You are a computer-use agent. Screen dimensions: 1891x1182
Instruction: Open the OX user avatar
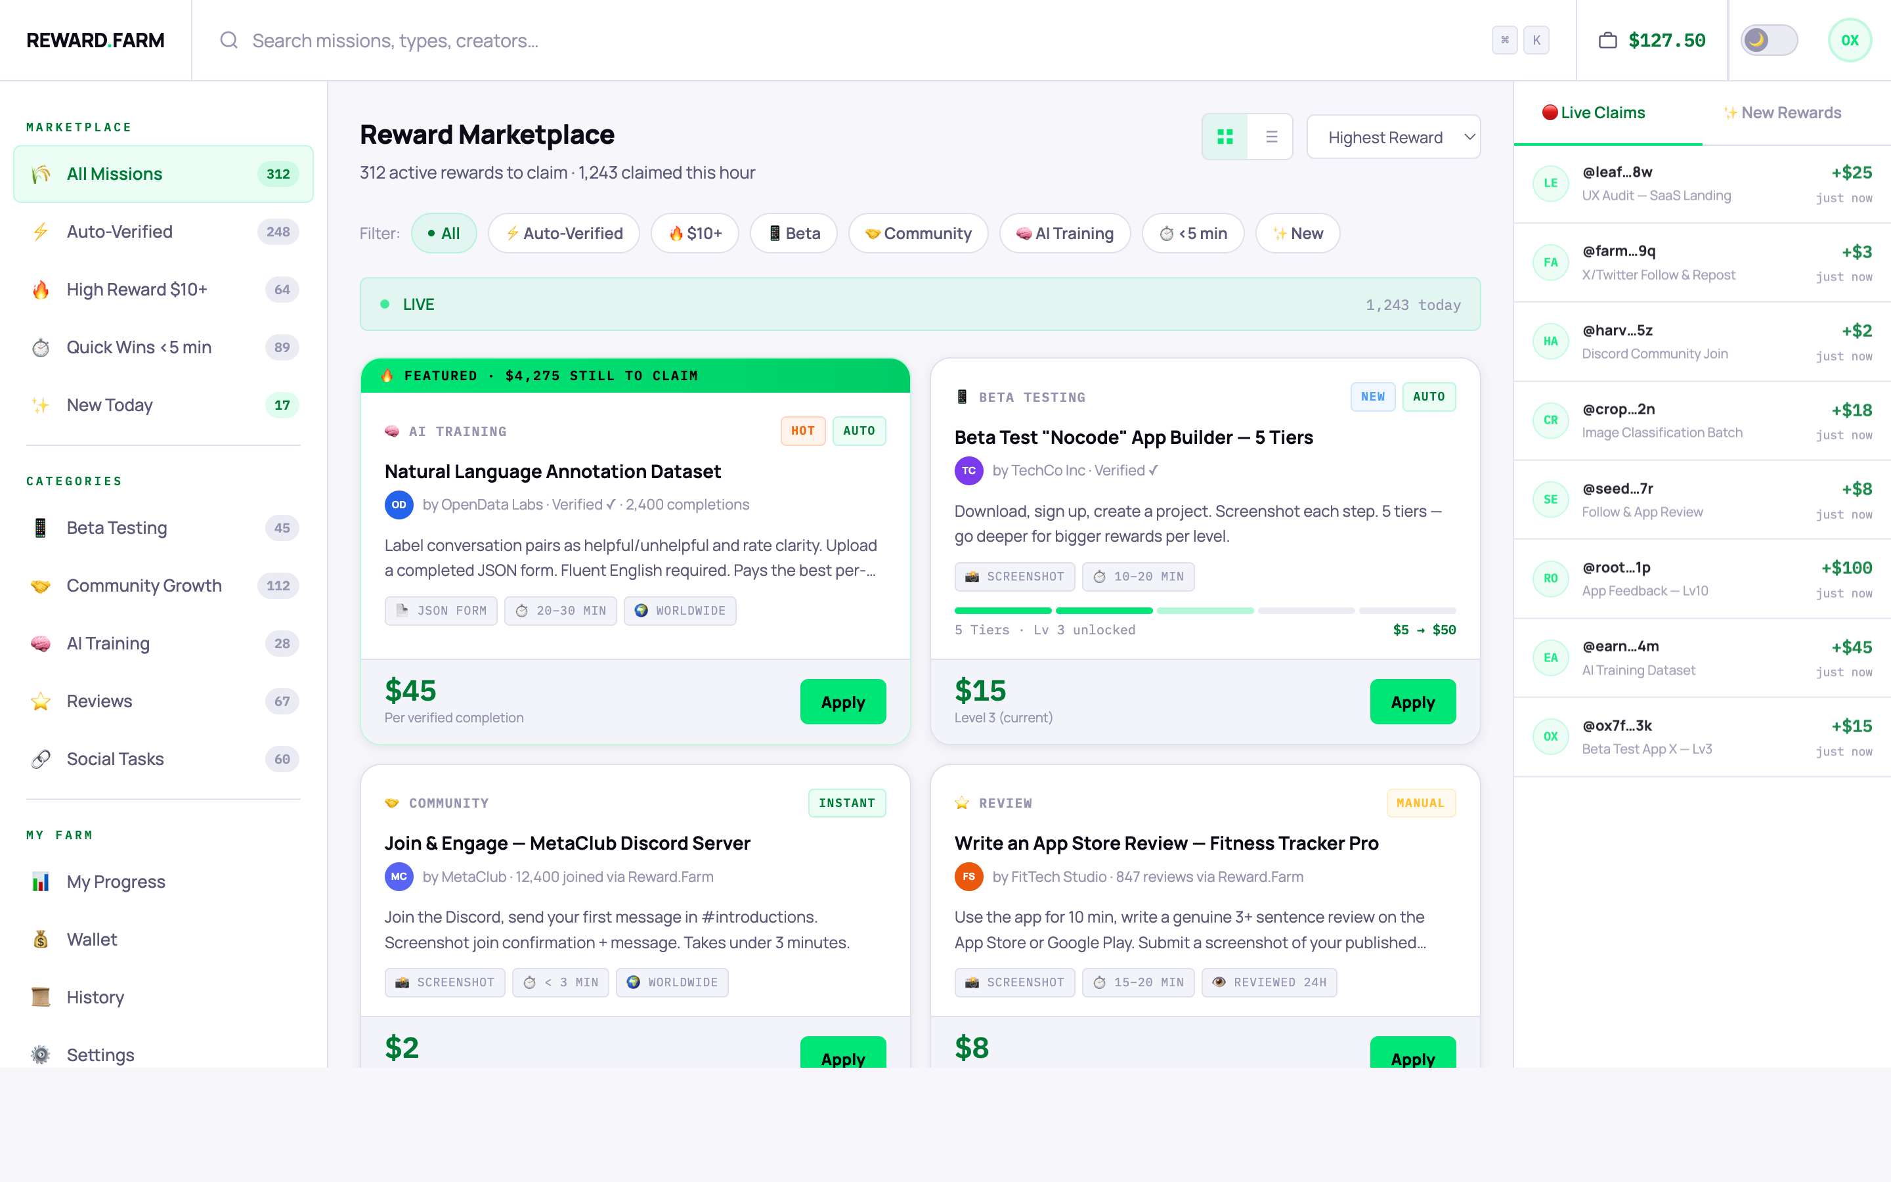(1849, 40)
